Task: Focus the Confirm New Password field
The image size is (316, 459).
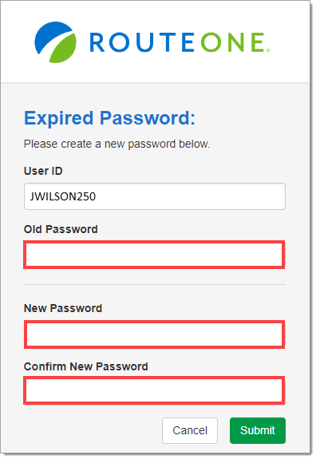Action: point(154,390)
